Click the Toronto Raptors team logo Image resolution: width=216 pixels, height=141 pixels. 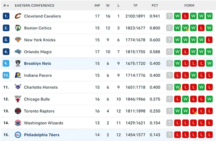click(18, 111)
